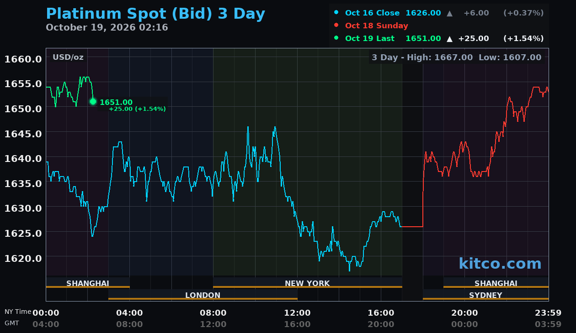Click the 23:59 NY time tick
576x333 pixels.
coord(548,313)
